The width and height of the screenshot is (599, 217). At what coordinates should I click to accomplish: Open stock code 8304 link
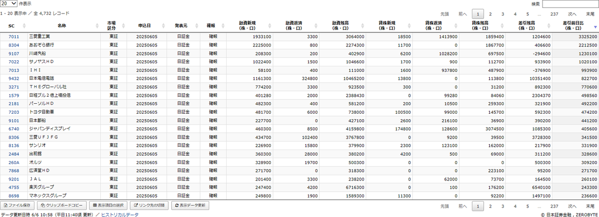(x=13, y=44)
